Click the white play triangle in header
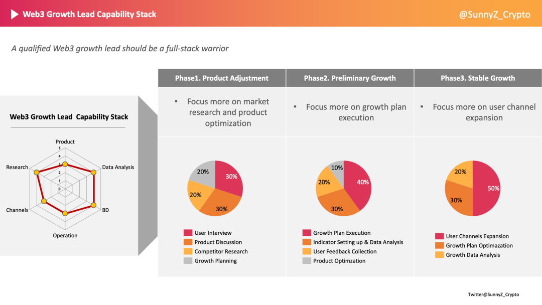 [x=15, y=14]
